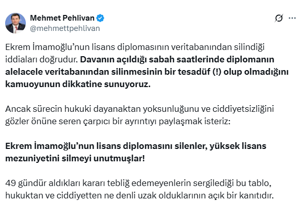Click final line 'hukuktan ve ciddiyetten ne denli'
Image resolution: width=300 pixels, height=201 pixels.
coord(139,195)
